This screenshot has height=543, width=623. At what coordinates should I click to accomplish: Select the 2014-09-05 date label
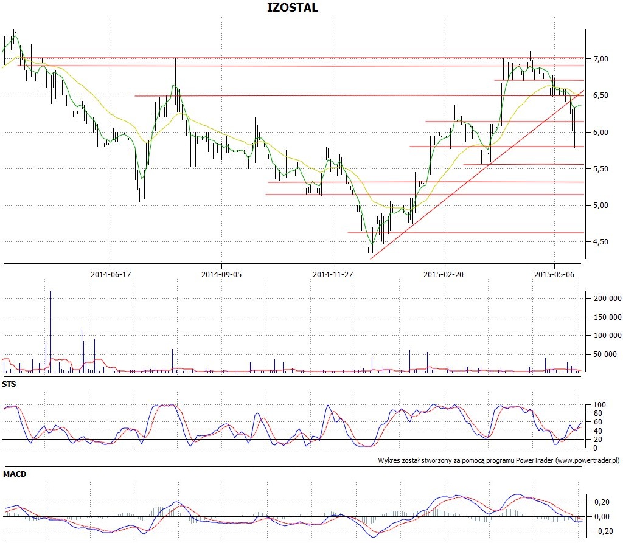(221, 274)
